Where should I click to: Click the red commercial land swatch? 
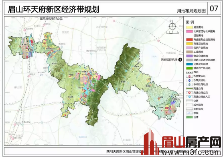(x=189, y=39)
